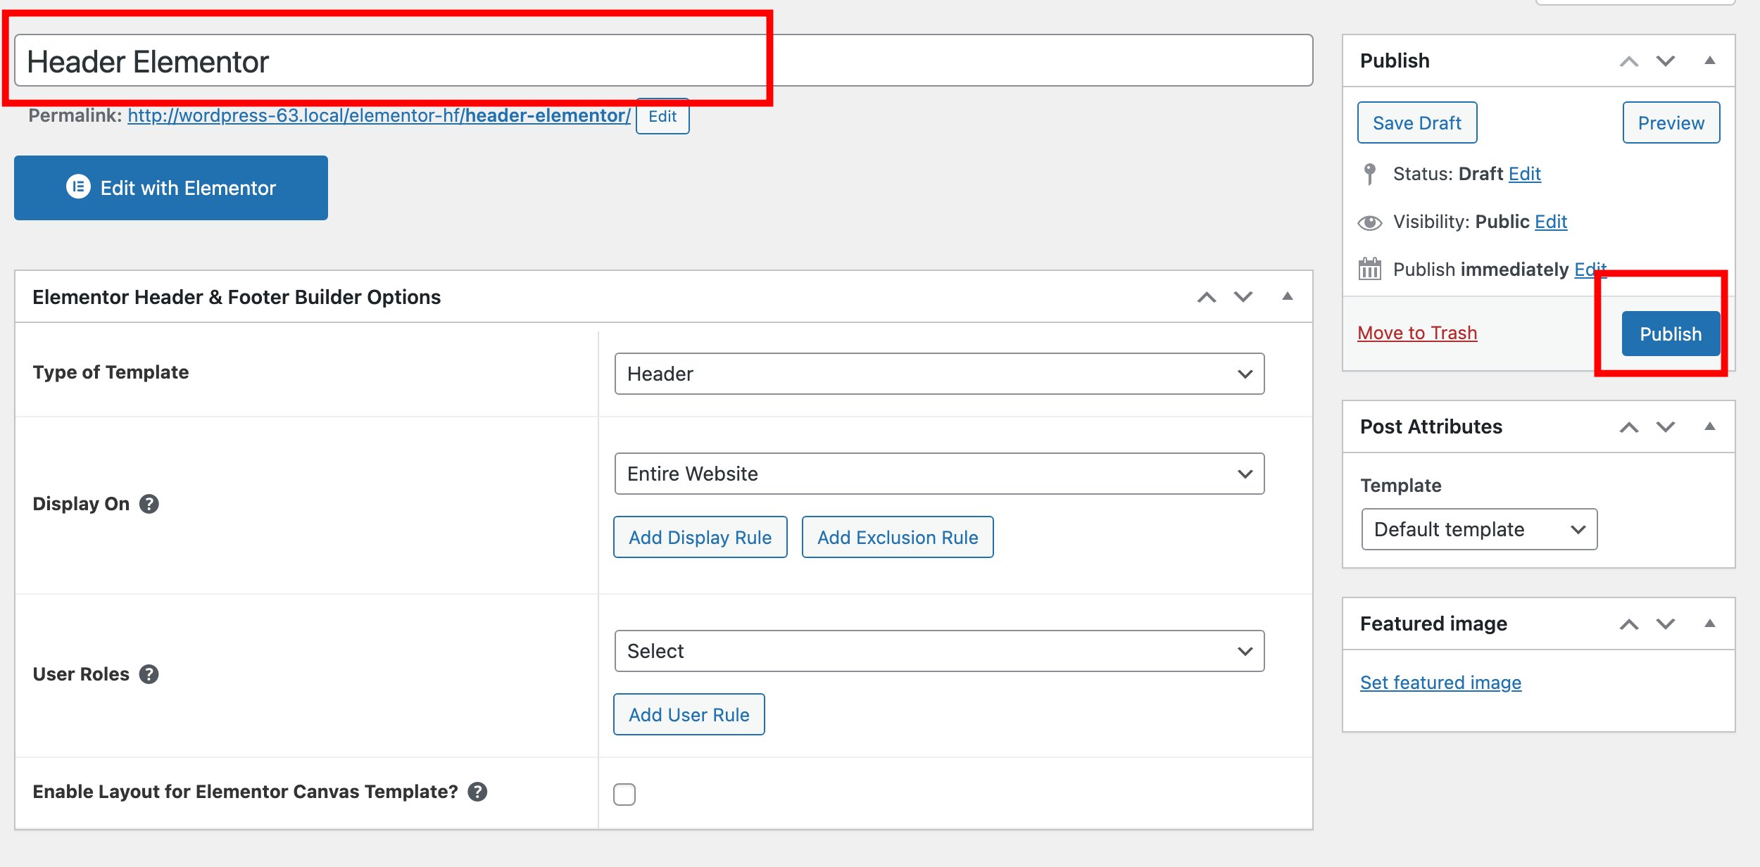The image size is (1760, 867).
Task: Open the User Roles Select dropdown
Action: click(x=939, y=650)
